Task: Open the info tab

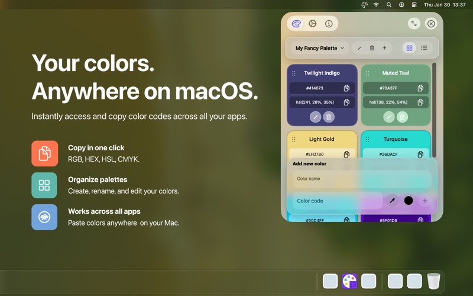Action: (329, 24)
